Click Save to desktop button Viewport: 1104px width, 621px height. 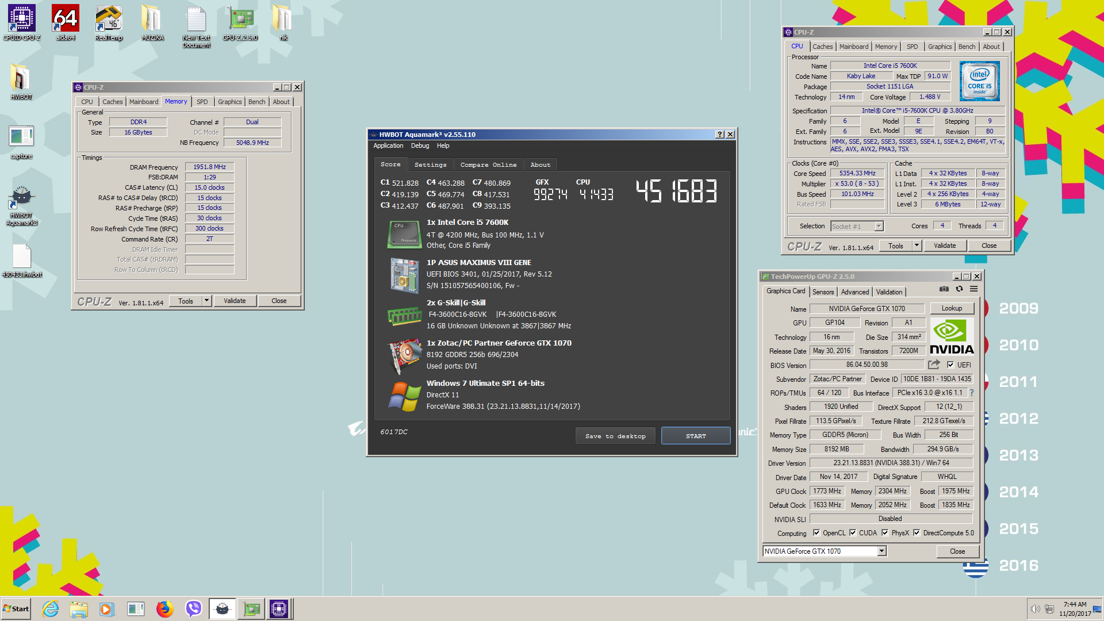tap(615, 436)
